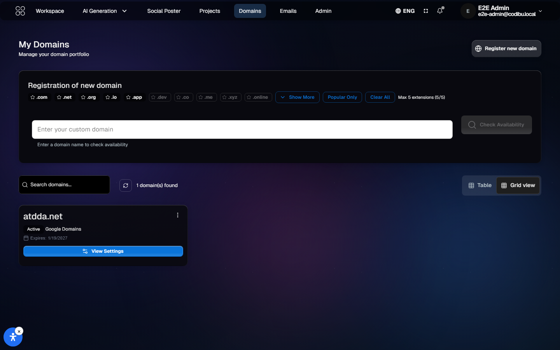
Task: Focus the Search domains field
Action: (x=64, y=185)
